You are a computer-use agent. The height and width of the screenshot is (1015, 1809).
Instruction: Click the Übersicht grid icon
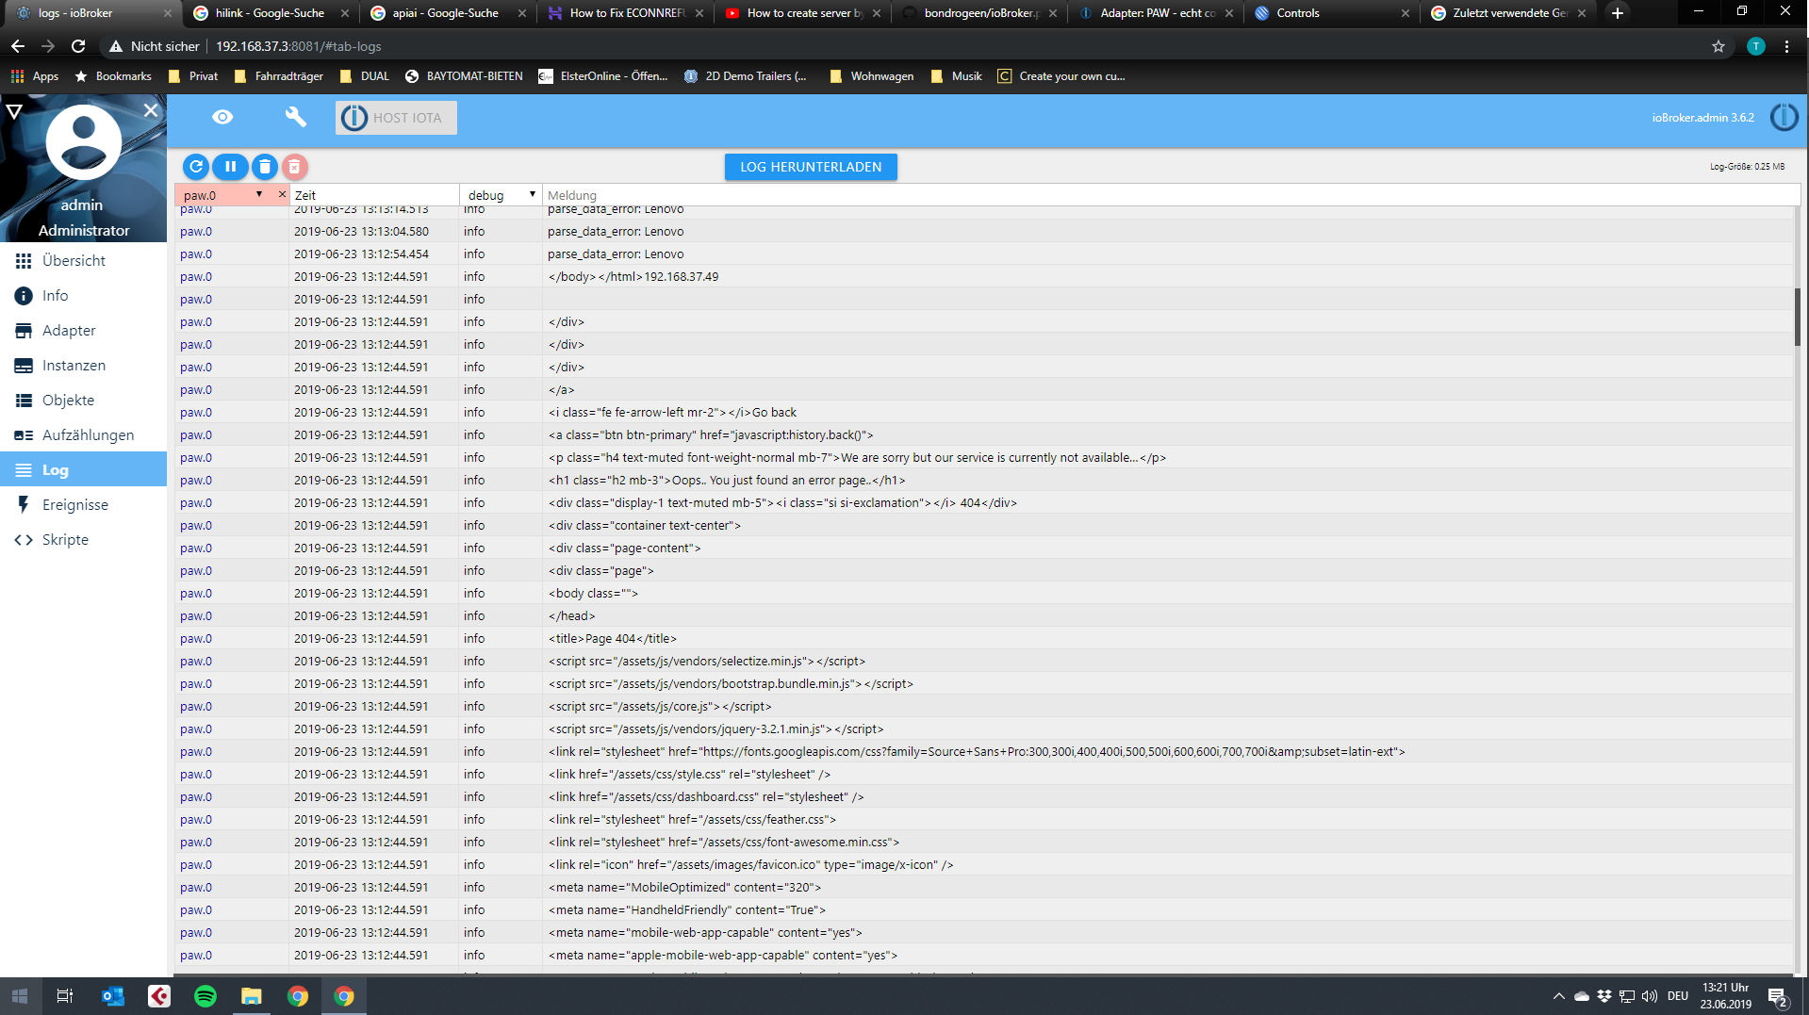click(x=24, y=261)
